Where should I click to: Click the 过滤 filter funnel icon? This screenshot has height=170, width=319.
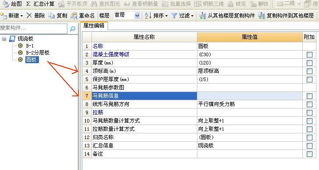[174, 16]
